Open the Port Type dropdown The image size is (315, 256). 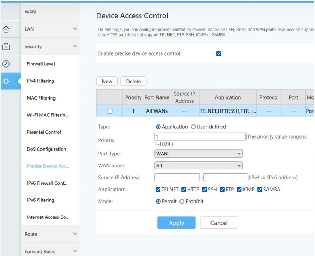click(x=199, y=154)
